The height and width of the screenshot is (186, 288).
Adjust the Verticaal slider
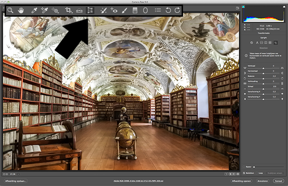pyautogui.click(x=263, y=68)
